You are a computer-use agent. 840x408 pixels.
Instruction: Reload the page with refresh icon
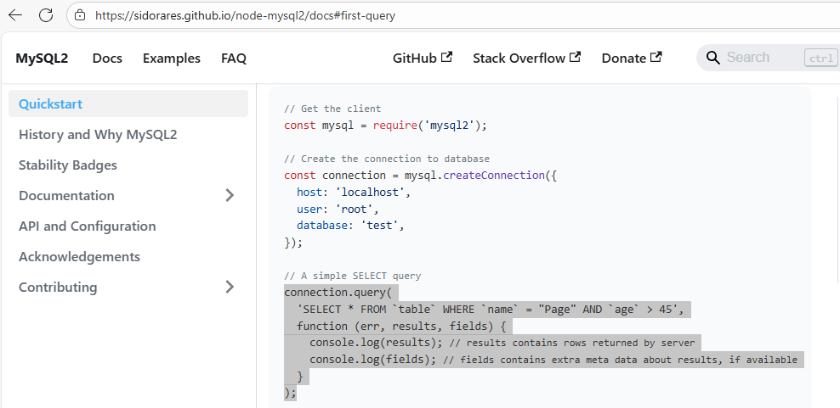point(46,15)
